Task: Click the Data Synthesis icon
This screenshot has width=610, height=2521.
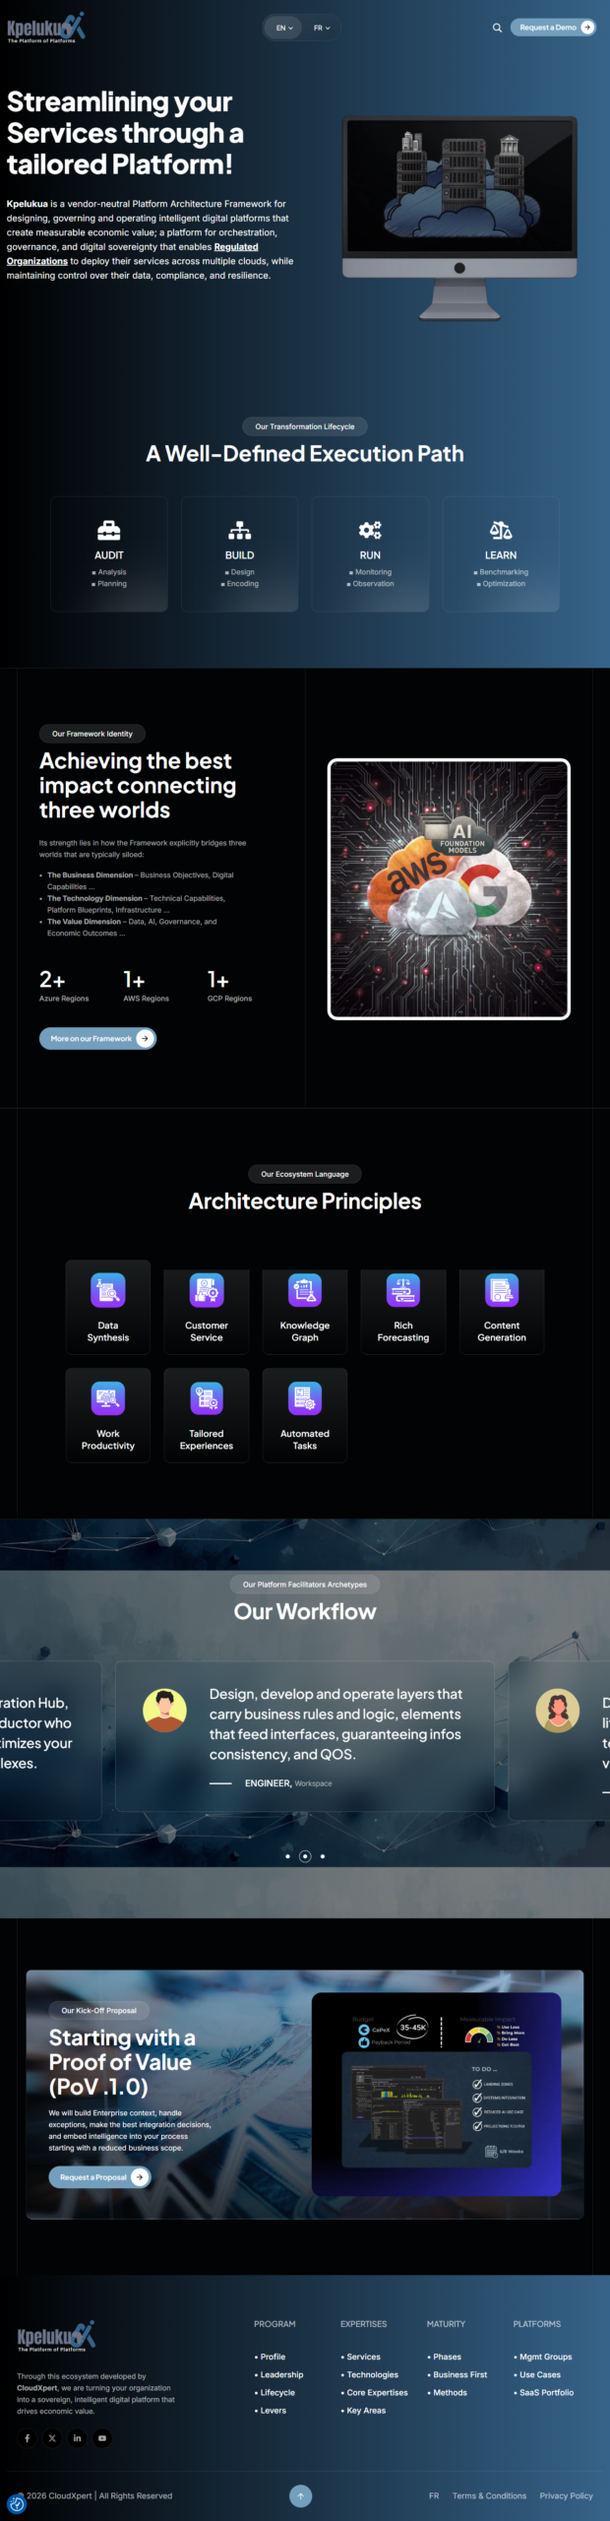Action: click(x=108, y=1290)
